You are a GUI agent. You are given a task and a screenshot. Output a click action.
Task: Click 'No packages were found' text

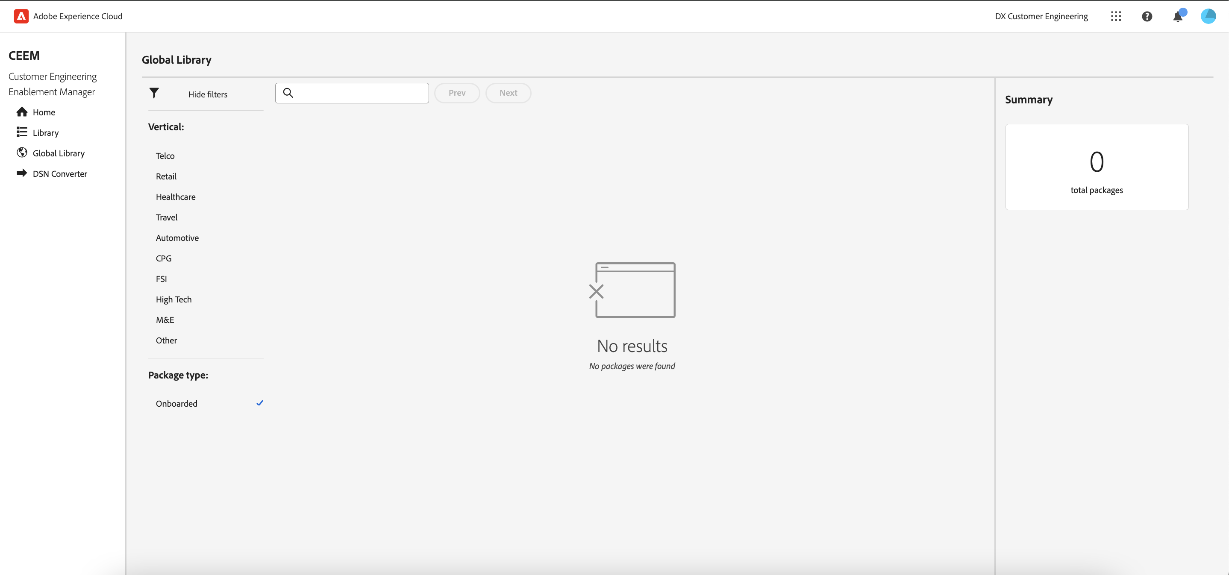tap(632, 366)
